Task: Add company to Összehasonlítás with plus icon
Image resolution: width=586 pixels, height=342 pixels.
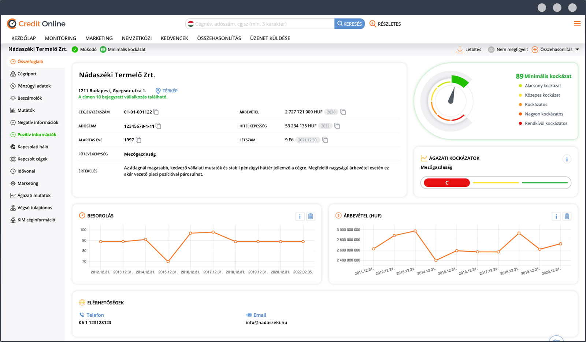Action: click(x=535, y=50)
